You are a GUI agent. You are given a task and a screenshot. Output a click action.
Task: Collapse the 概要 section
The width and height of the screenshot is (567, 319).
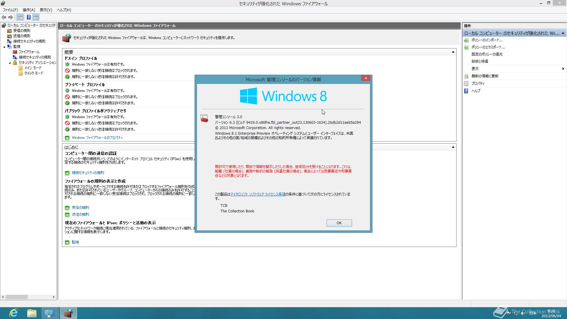453,52
